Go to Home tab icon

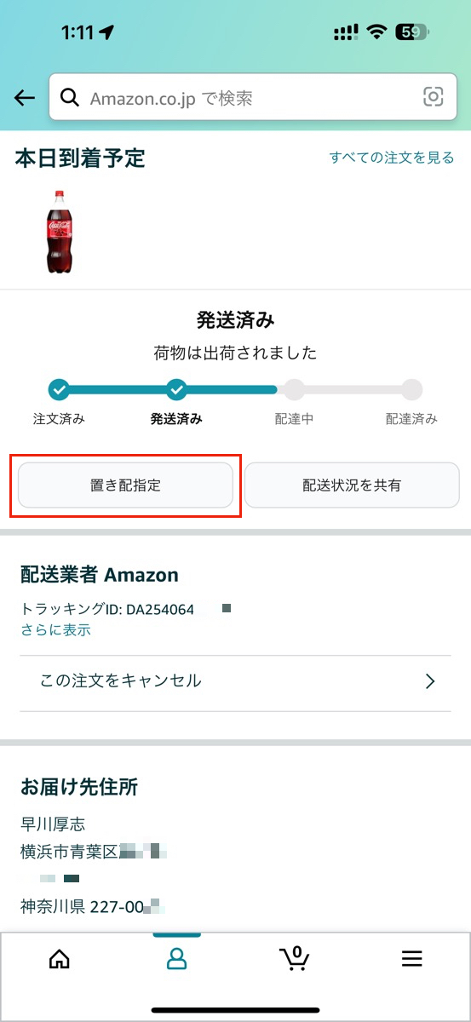coord(60,959)
